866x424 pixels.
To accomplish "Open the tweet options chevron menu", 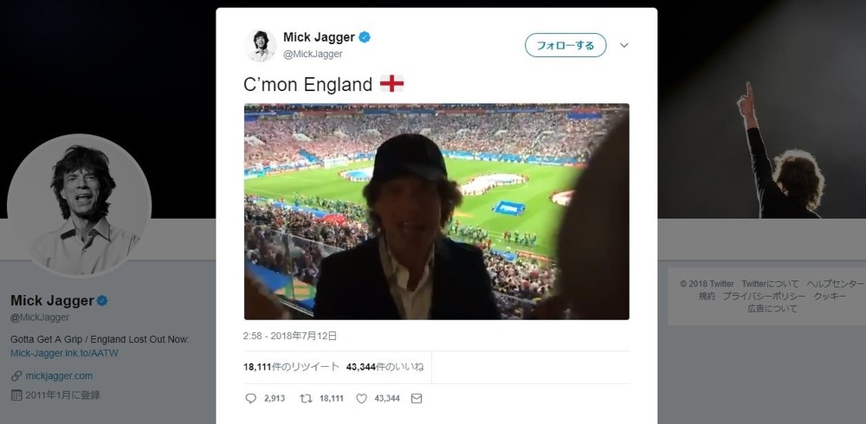I will [x=624, y=45].
